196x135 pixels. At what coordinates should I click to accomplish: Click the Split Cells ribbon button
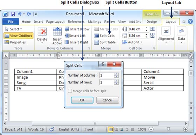(x=104, y=36)
